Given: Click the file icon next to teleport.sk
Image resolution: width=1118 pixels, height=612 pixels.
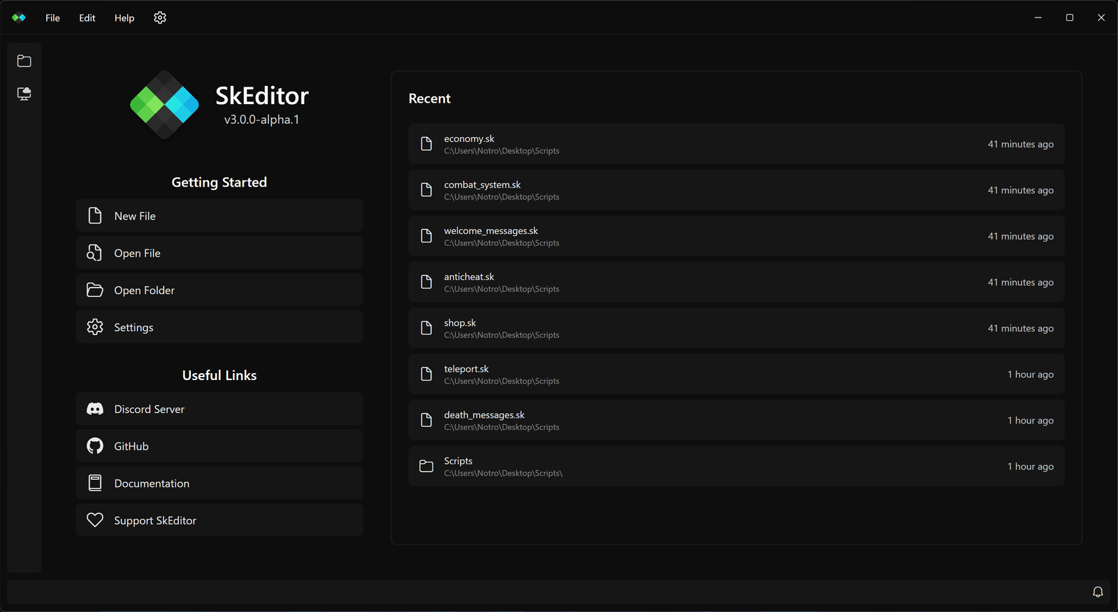Looking at the screenshot, I should pyautogui.click(x=426, y=374).
